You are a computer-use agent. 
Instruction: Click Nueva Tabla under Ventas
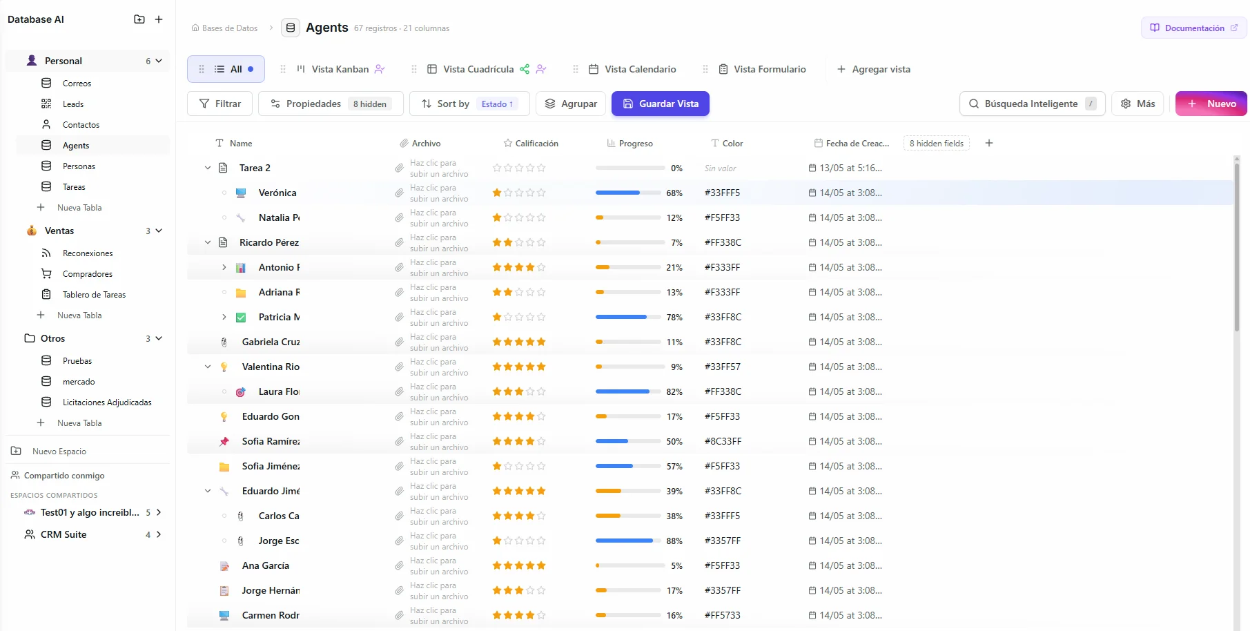pyautogui.click(x=79, y=315)
